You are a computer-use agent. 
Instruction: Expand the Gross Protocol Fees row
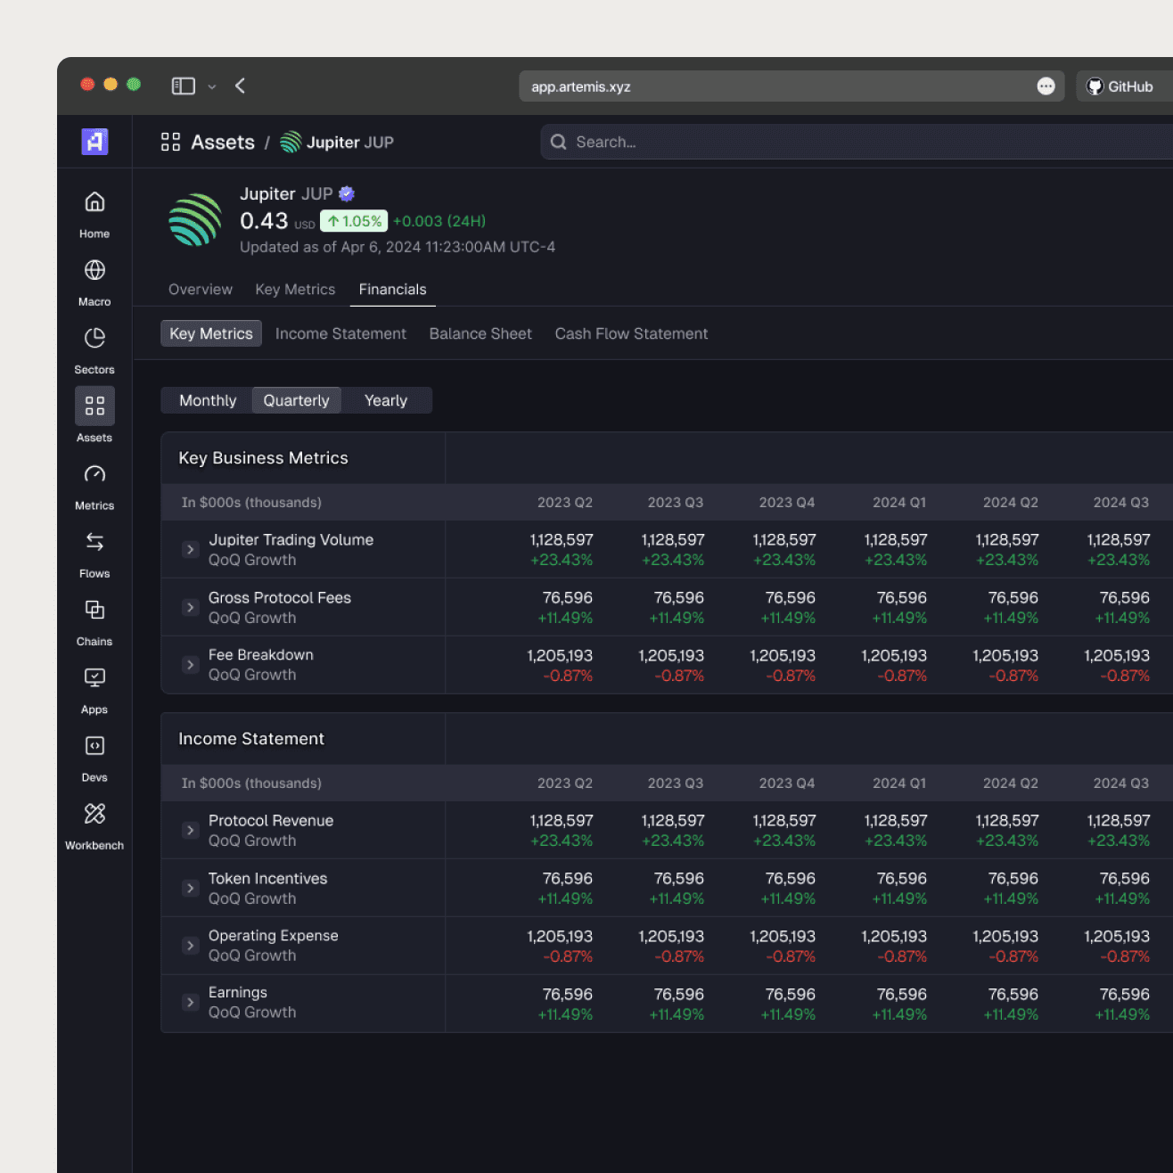point(190,607)
